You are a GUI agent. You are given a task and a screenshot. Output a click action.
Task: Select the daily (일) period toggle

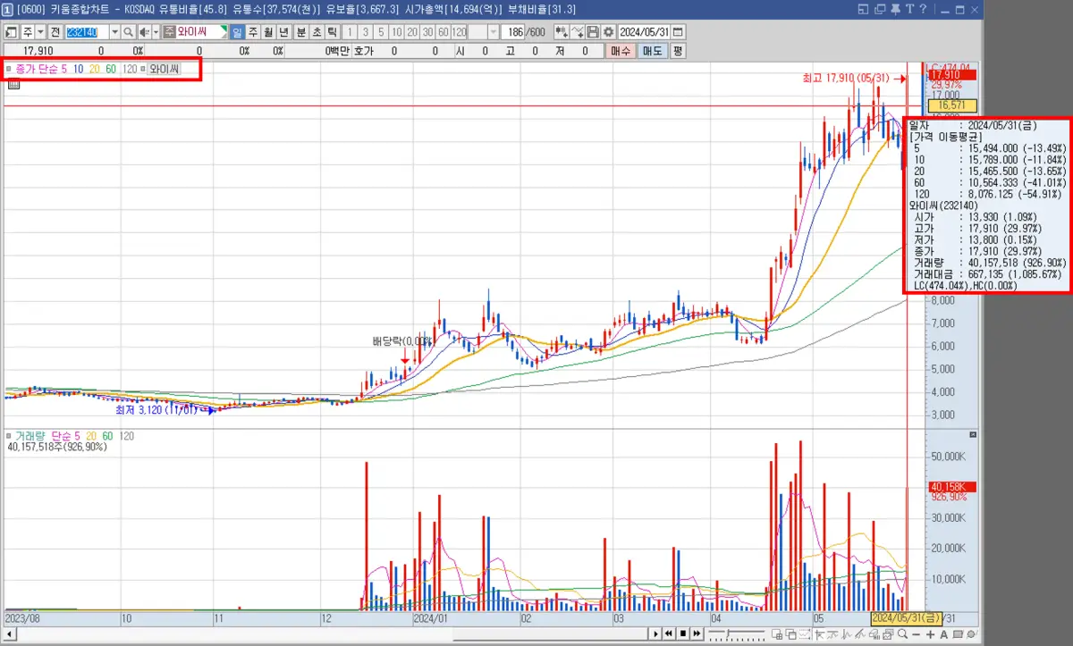[237, 31]
